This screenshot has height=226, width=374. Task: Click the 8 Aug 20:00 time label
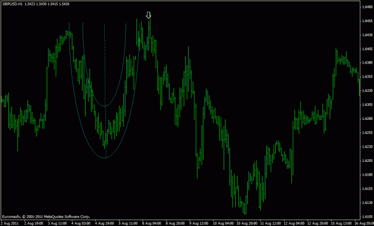point(175,224)
